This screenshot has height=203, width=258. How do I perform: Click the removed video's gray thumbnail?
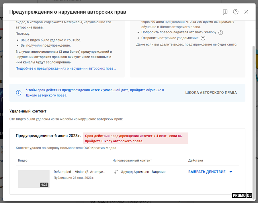coord(34,179)
